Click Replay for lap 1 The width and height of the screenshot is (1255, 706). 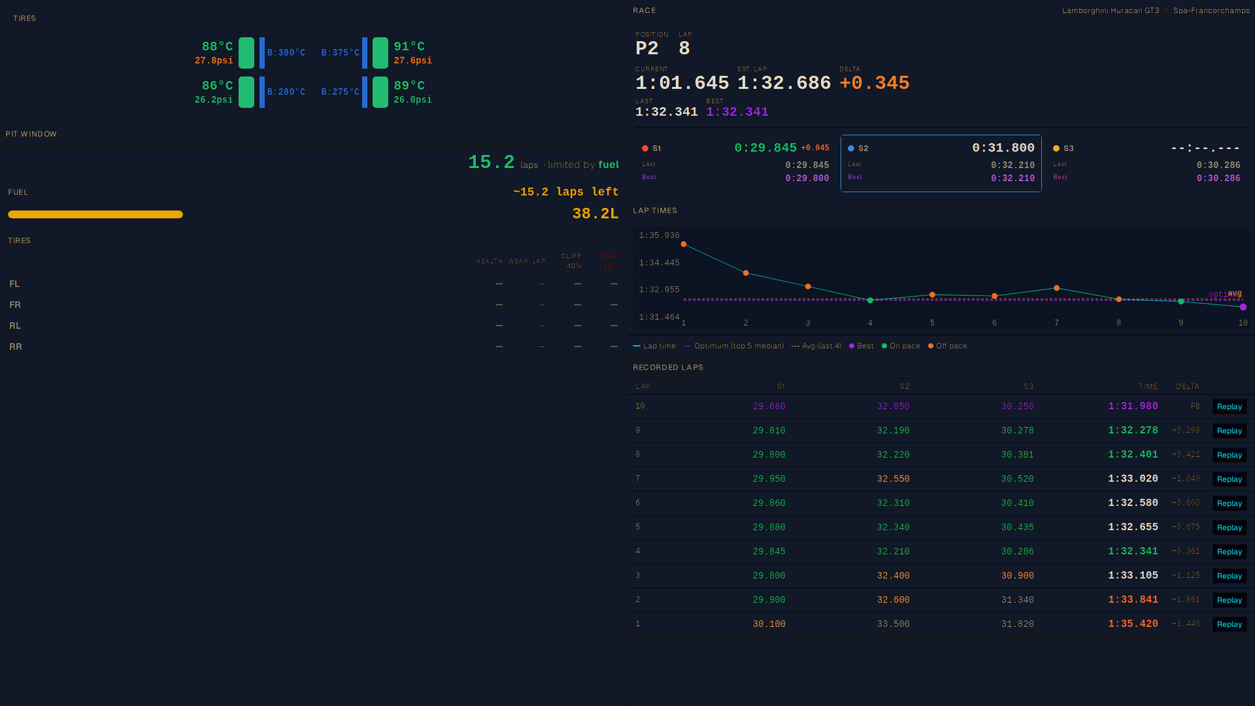(x=1230, y=624)
